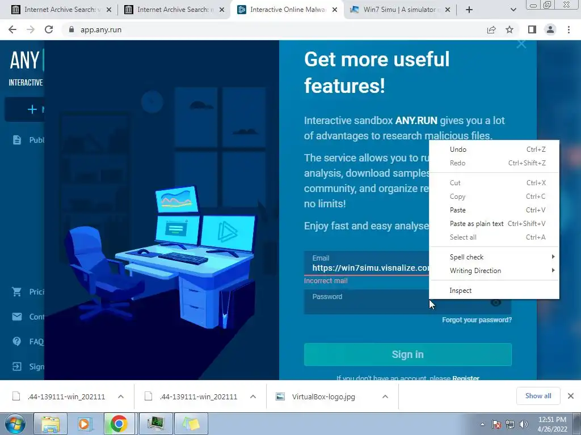Image resolution: width=581 pixels, height=435 pixels.
Task: Bookmark this page with the star icon
Action: (510, 29)
